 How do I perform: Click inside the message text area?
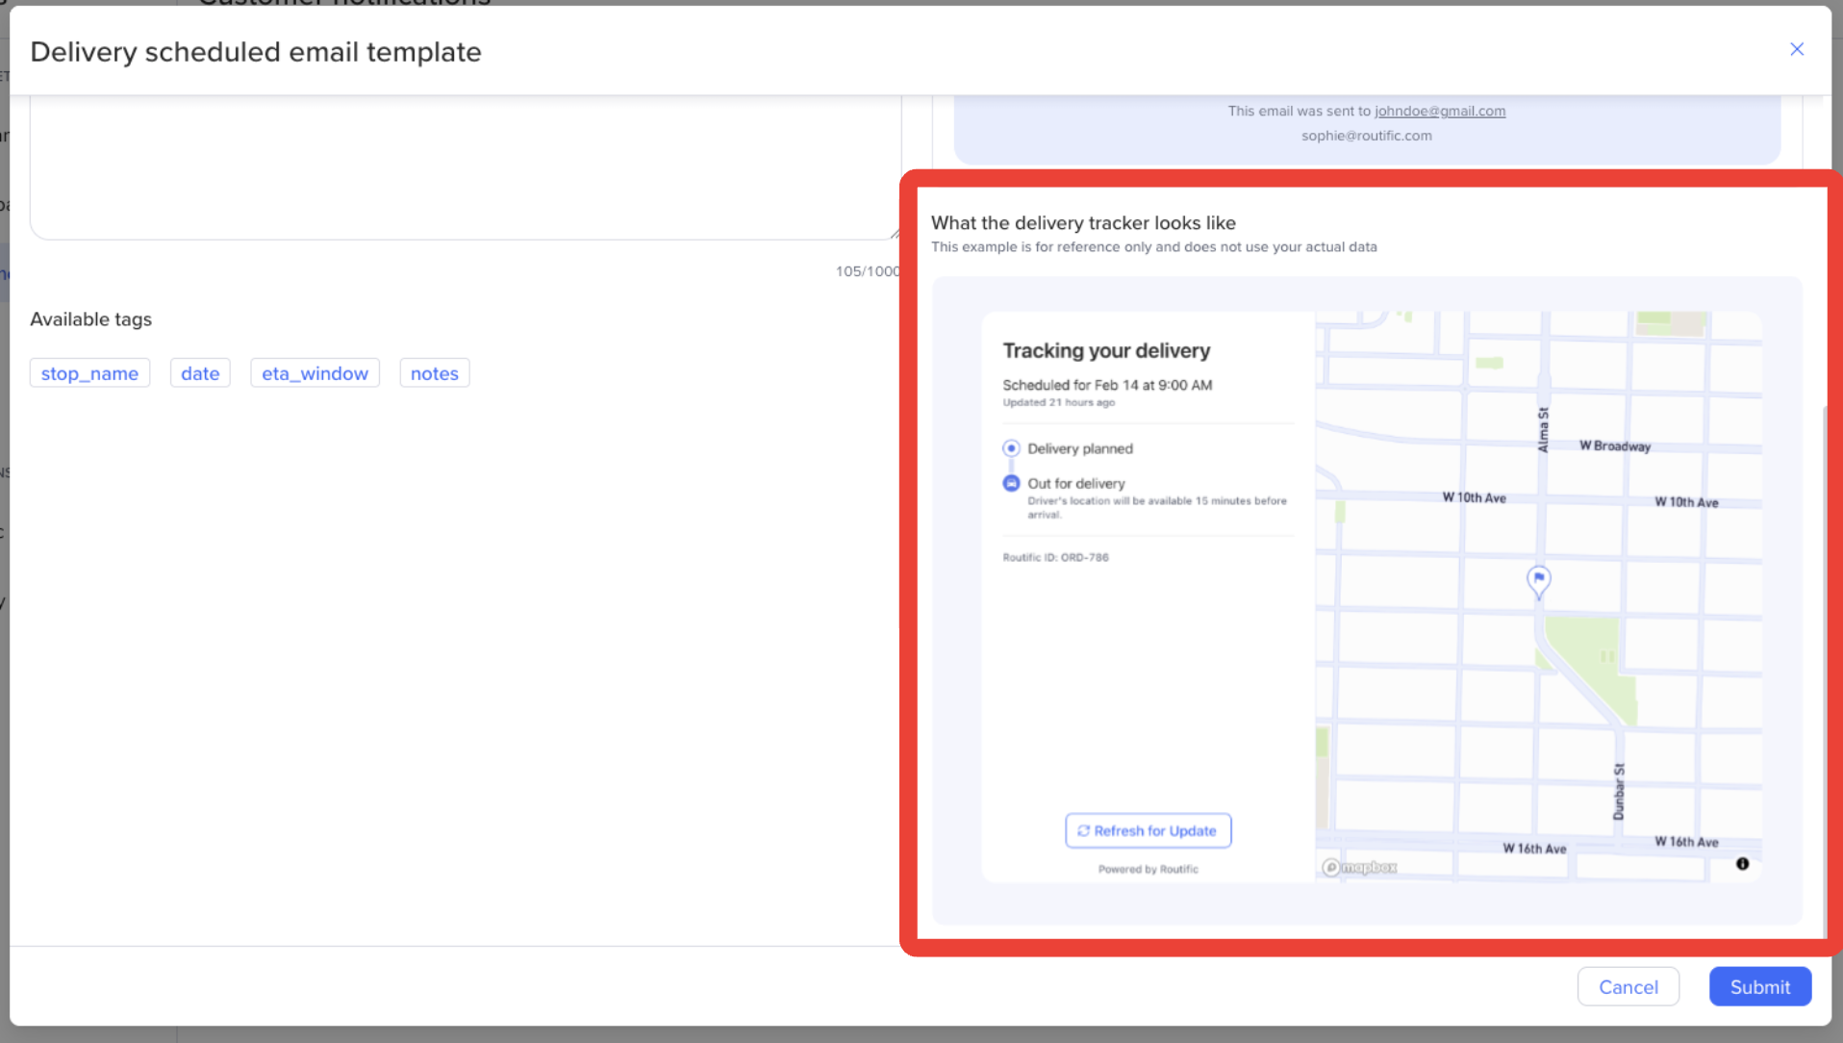(x=466, y=167)
